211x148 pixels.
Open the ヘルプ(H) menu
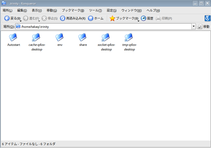(153, 10)
